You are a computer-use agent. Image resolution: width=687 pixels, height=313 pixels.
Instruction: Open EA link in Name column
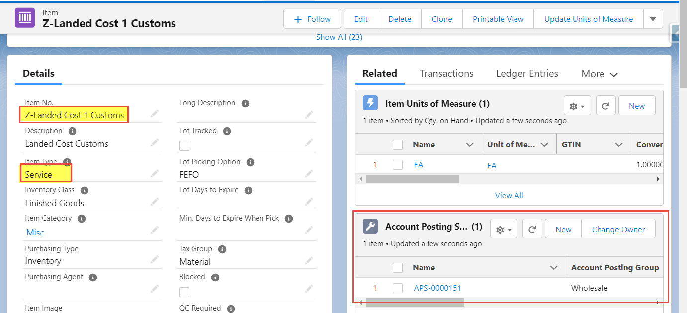[419, 165]
